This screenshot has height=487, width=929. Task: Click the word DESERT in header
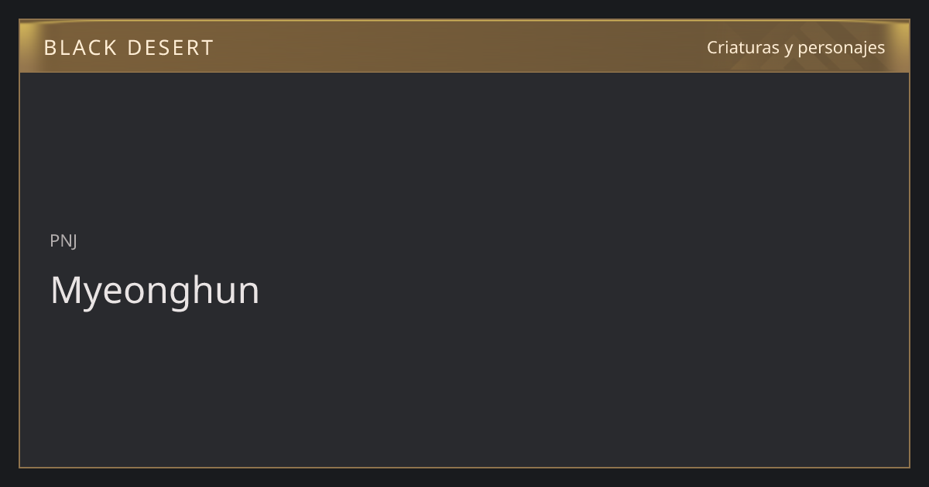click(x=170, y=48)
